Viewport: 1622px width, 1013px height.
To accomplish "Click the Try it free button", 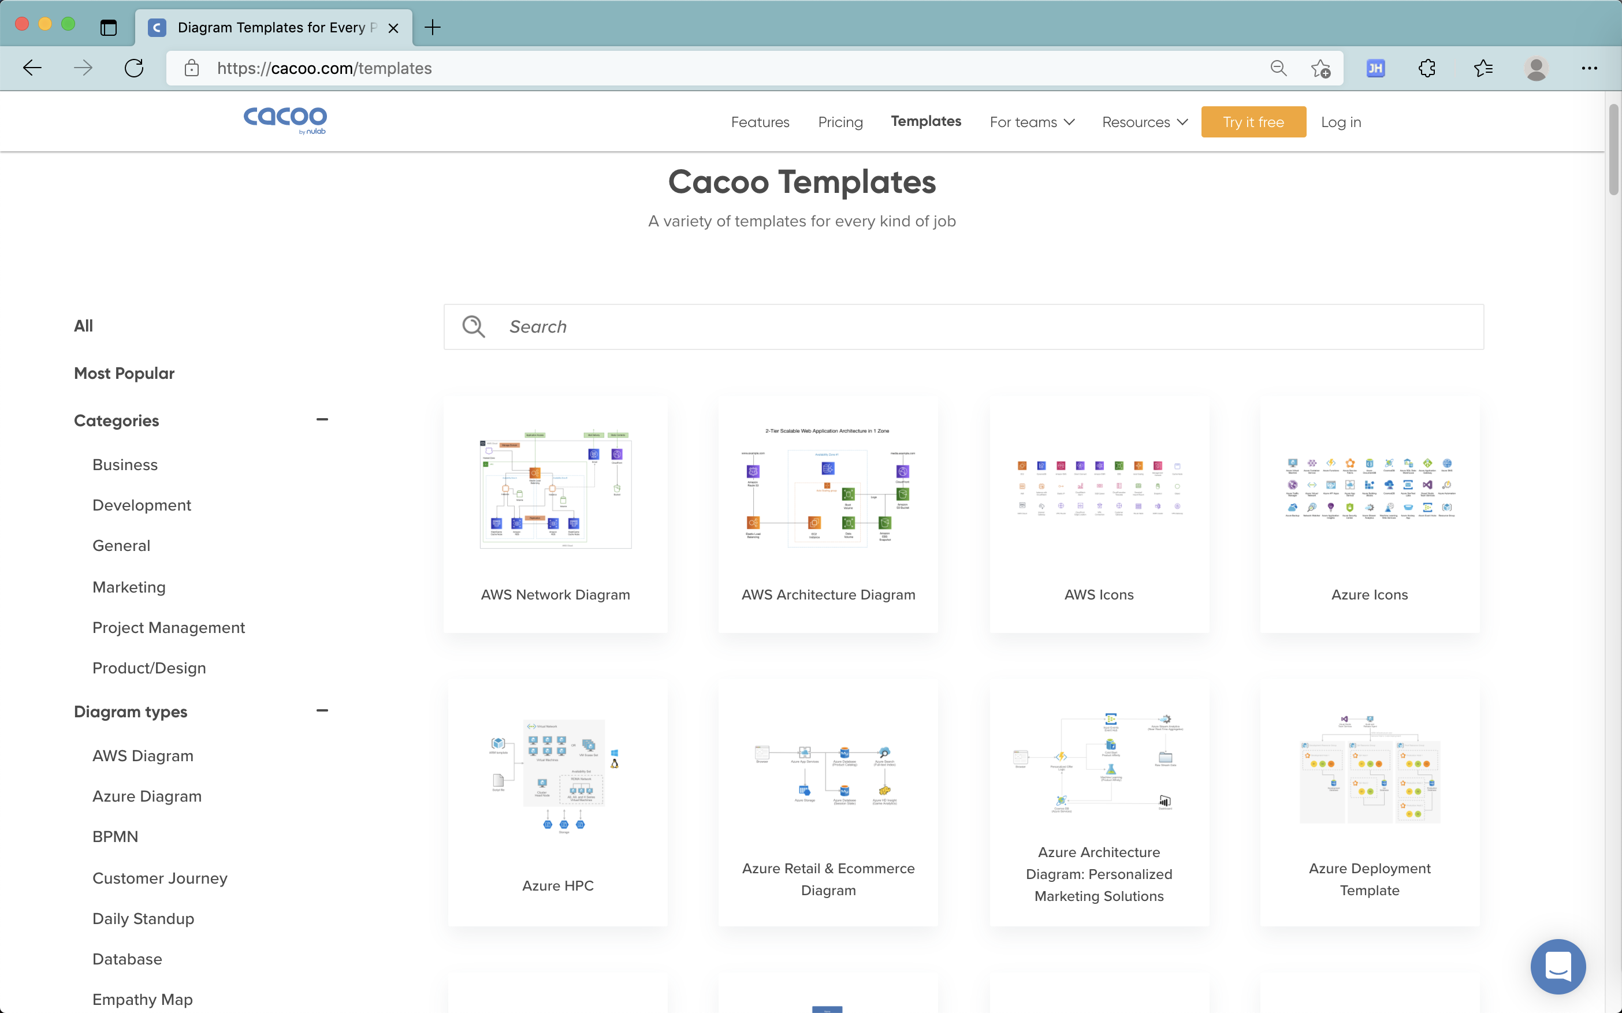I will pyautogui.click(x=1253, y=122).
